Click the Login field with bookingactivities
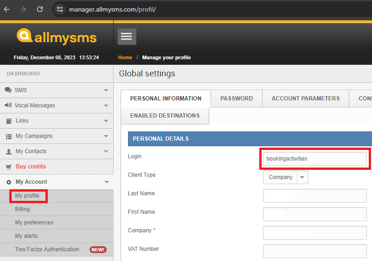This screenshot has width=372, height=261. [315, 159]
